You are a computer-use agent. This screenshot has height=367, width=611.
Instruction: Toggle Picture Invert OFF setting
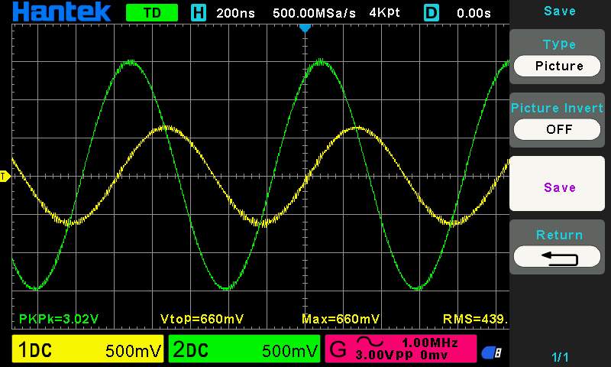point(558,129)
